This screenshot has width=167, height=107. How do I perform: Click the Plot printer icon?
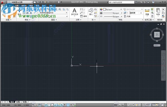tap(59, 2)
